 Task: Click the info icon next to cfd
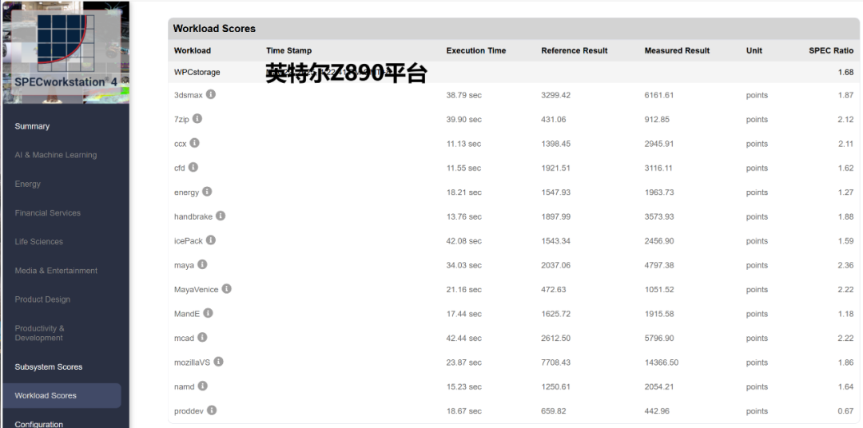(193, 167)
